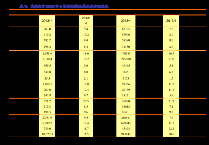Click the 793.2 cell
This screenshot has width=209, height=145.
[47, 40]
